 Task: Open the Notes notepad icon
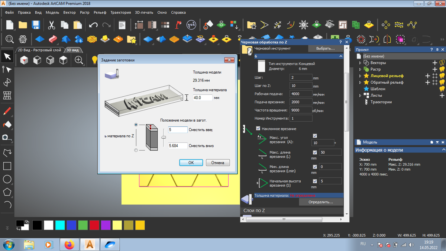122,25
